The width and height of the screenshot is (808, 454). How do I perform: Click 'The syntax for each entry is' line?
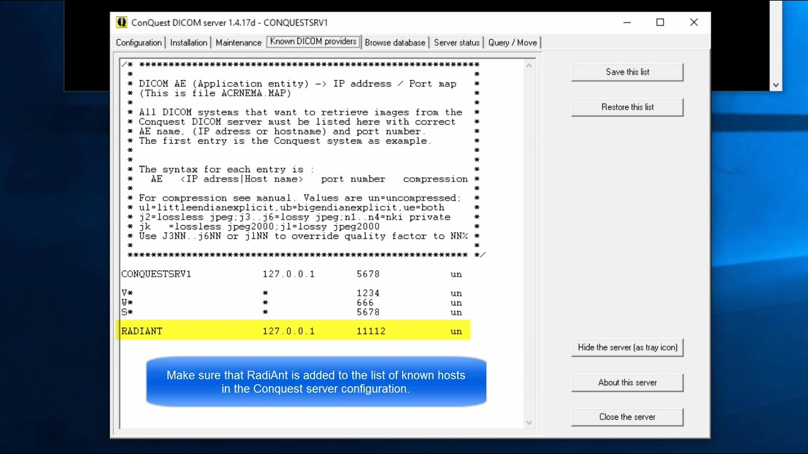(226, 170)
